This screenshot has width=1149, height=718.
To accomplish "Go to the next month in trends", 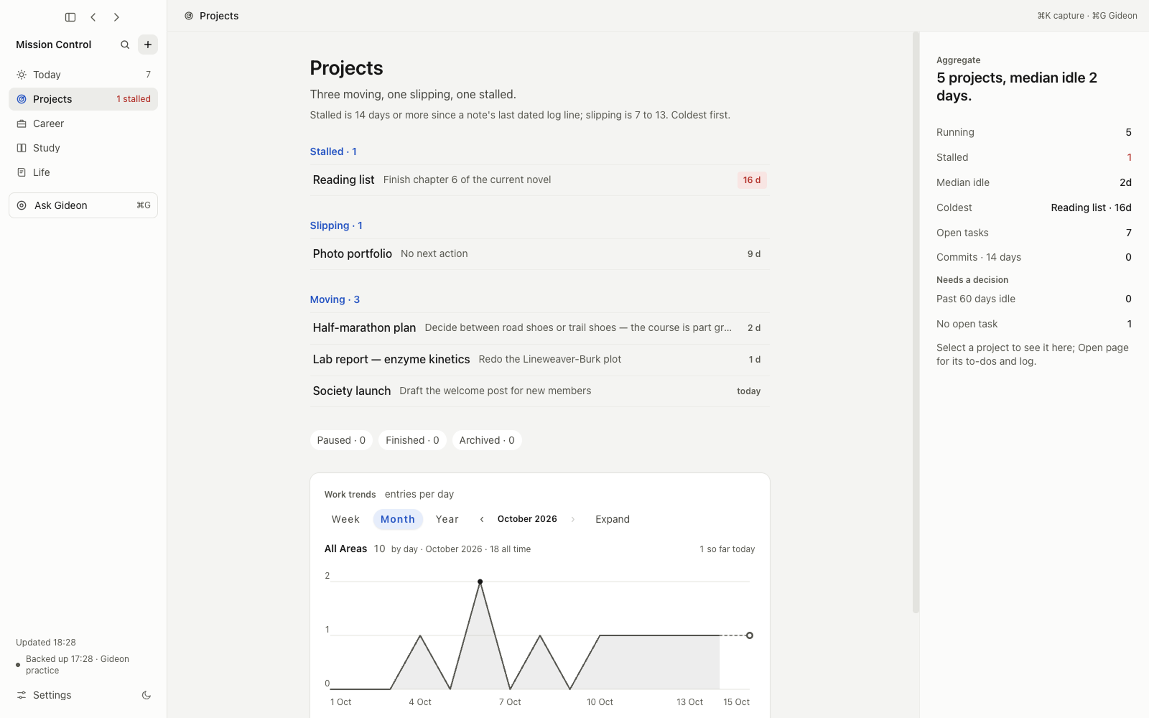I will coord(573,519).
